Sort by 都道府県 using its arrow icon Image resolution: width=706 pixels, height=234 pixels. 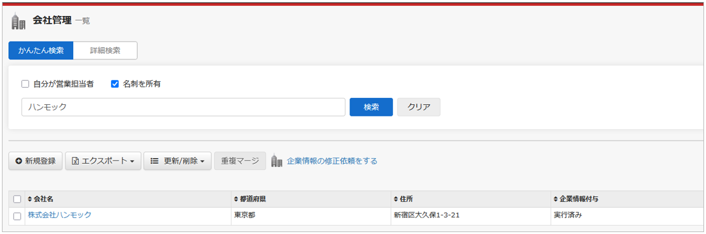pyautogui.click(x=236, y=199)
